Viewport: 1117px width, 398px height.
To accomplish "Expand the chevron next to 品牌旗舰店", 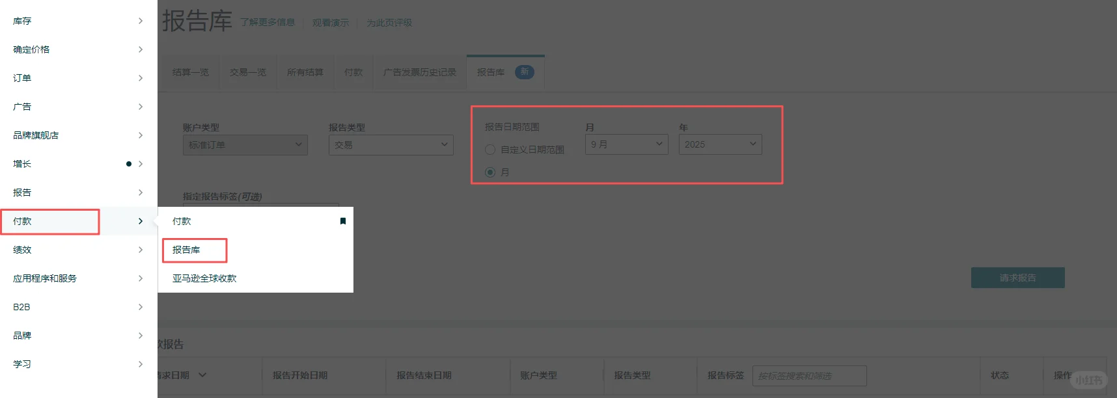I will [x=141, y=135].
